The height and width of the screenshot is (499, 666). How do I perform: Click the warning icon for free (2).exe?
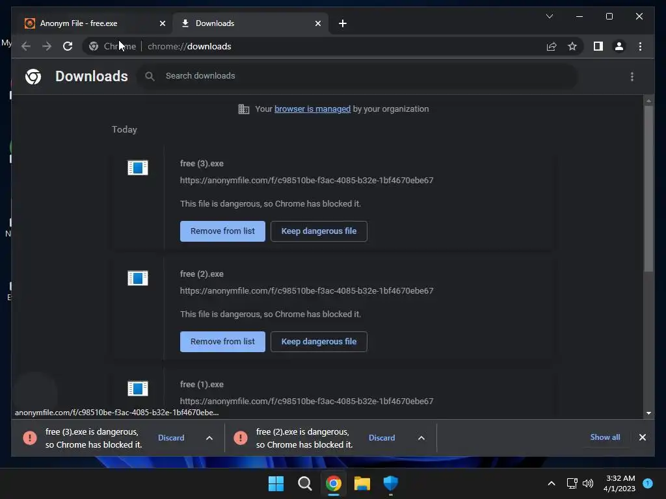[241, 438]
